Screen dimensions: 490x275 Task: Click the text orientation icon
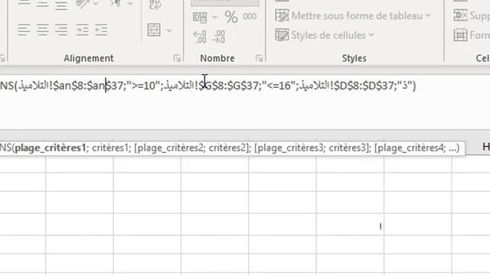coord(82,4)
